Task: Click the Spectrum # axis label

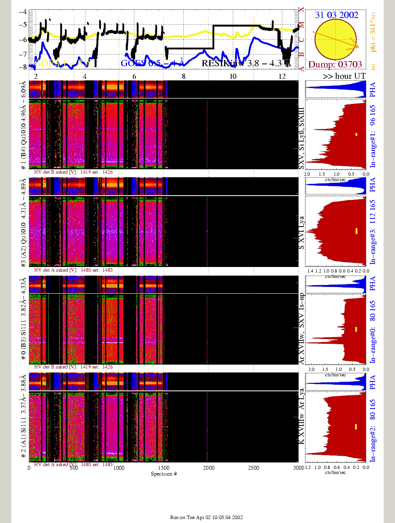Action: pos(164,474)
